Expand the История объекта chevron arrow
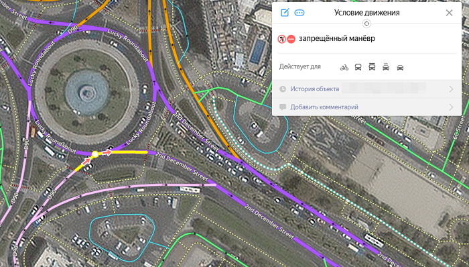The width and height of the screenshot is (469, 267). click(x=451, y=89)
